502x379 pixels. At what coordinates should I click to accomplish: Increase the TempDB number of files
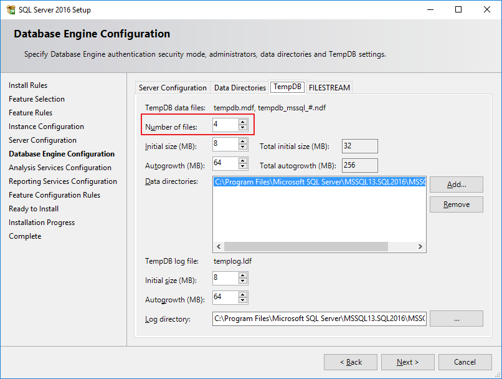[x=243, y=122]
